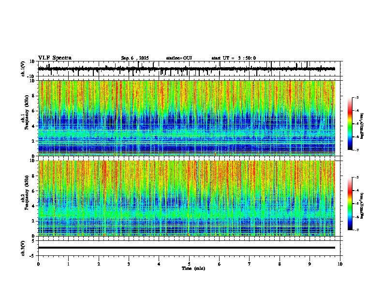Click the "station=OUI" header label
Screen dimensions: 383x296
coord(179,58)
